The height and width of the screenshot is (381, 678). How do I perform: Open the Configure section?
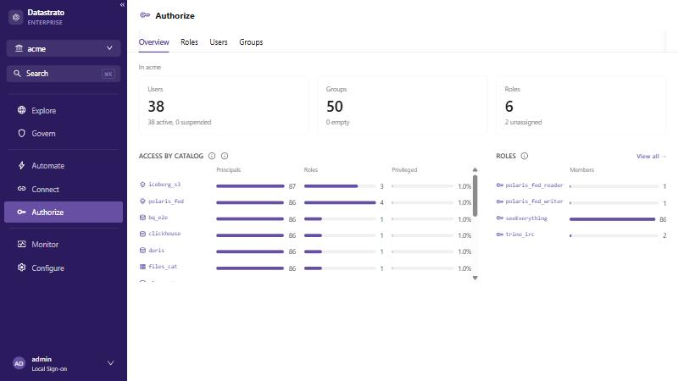point(64,268)
